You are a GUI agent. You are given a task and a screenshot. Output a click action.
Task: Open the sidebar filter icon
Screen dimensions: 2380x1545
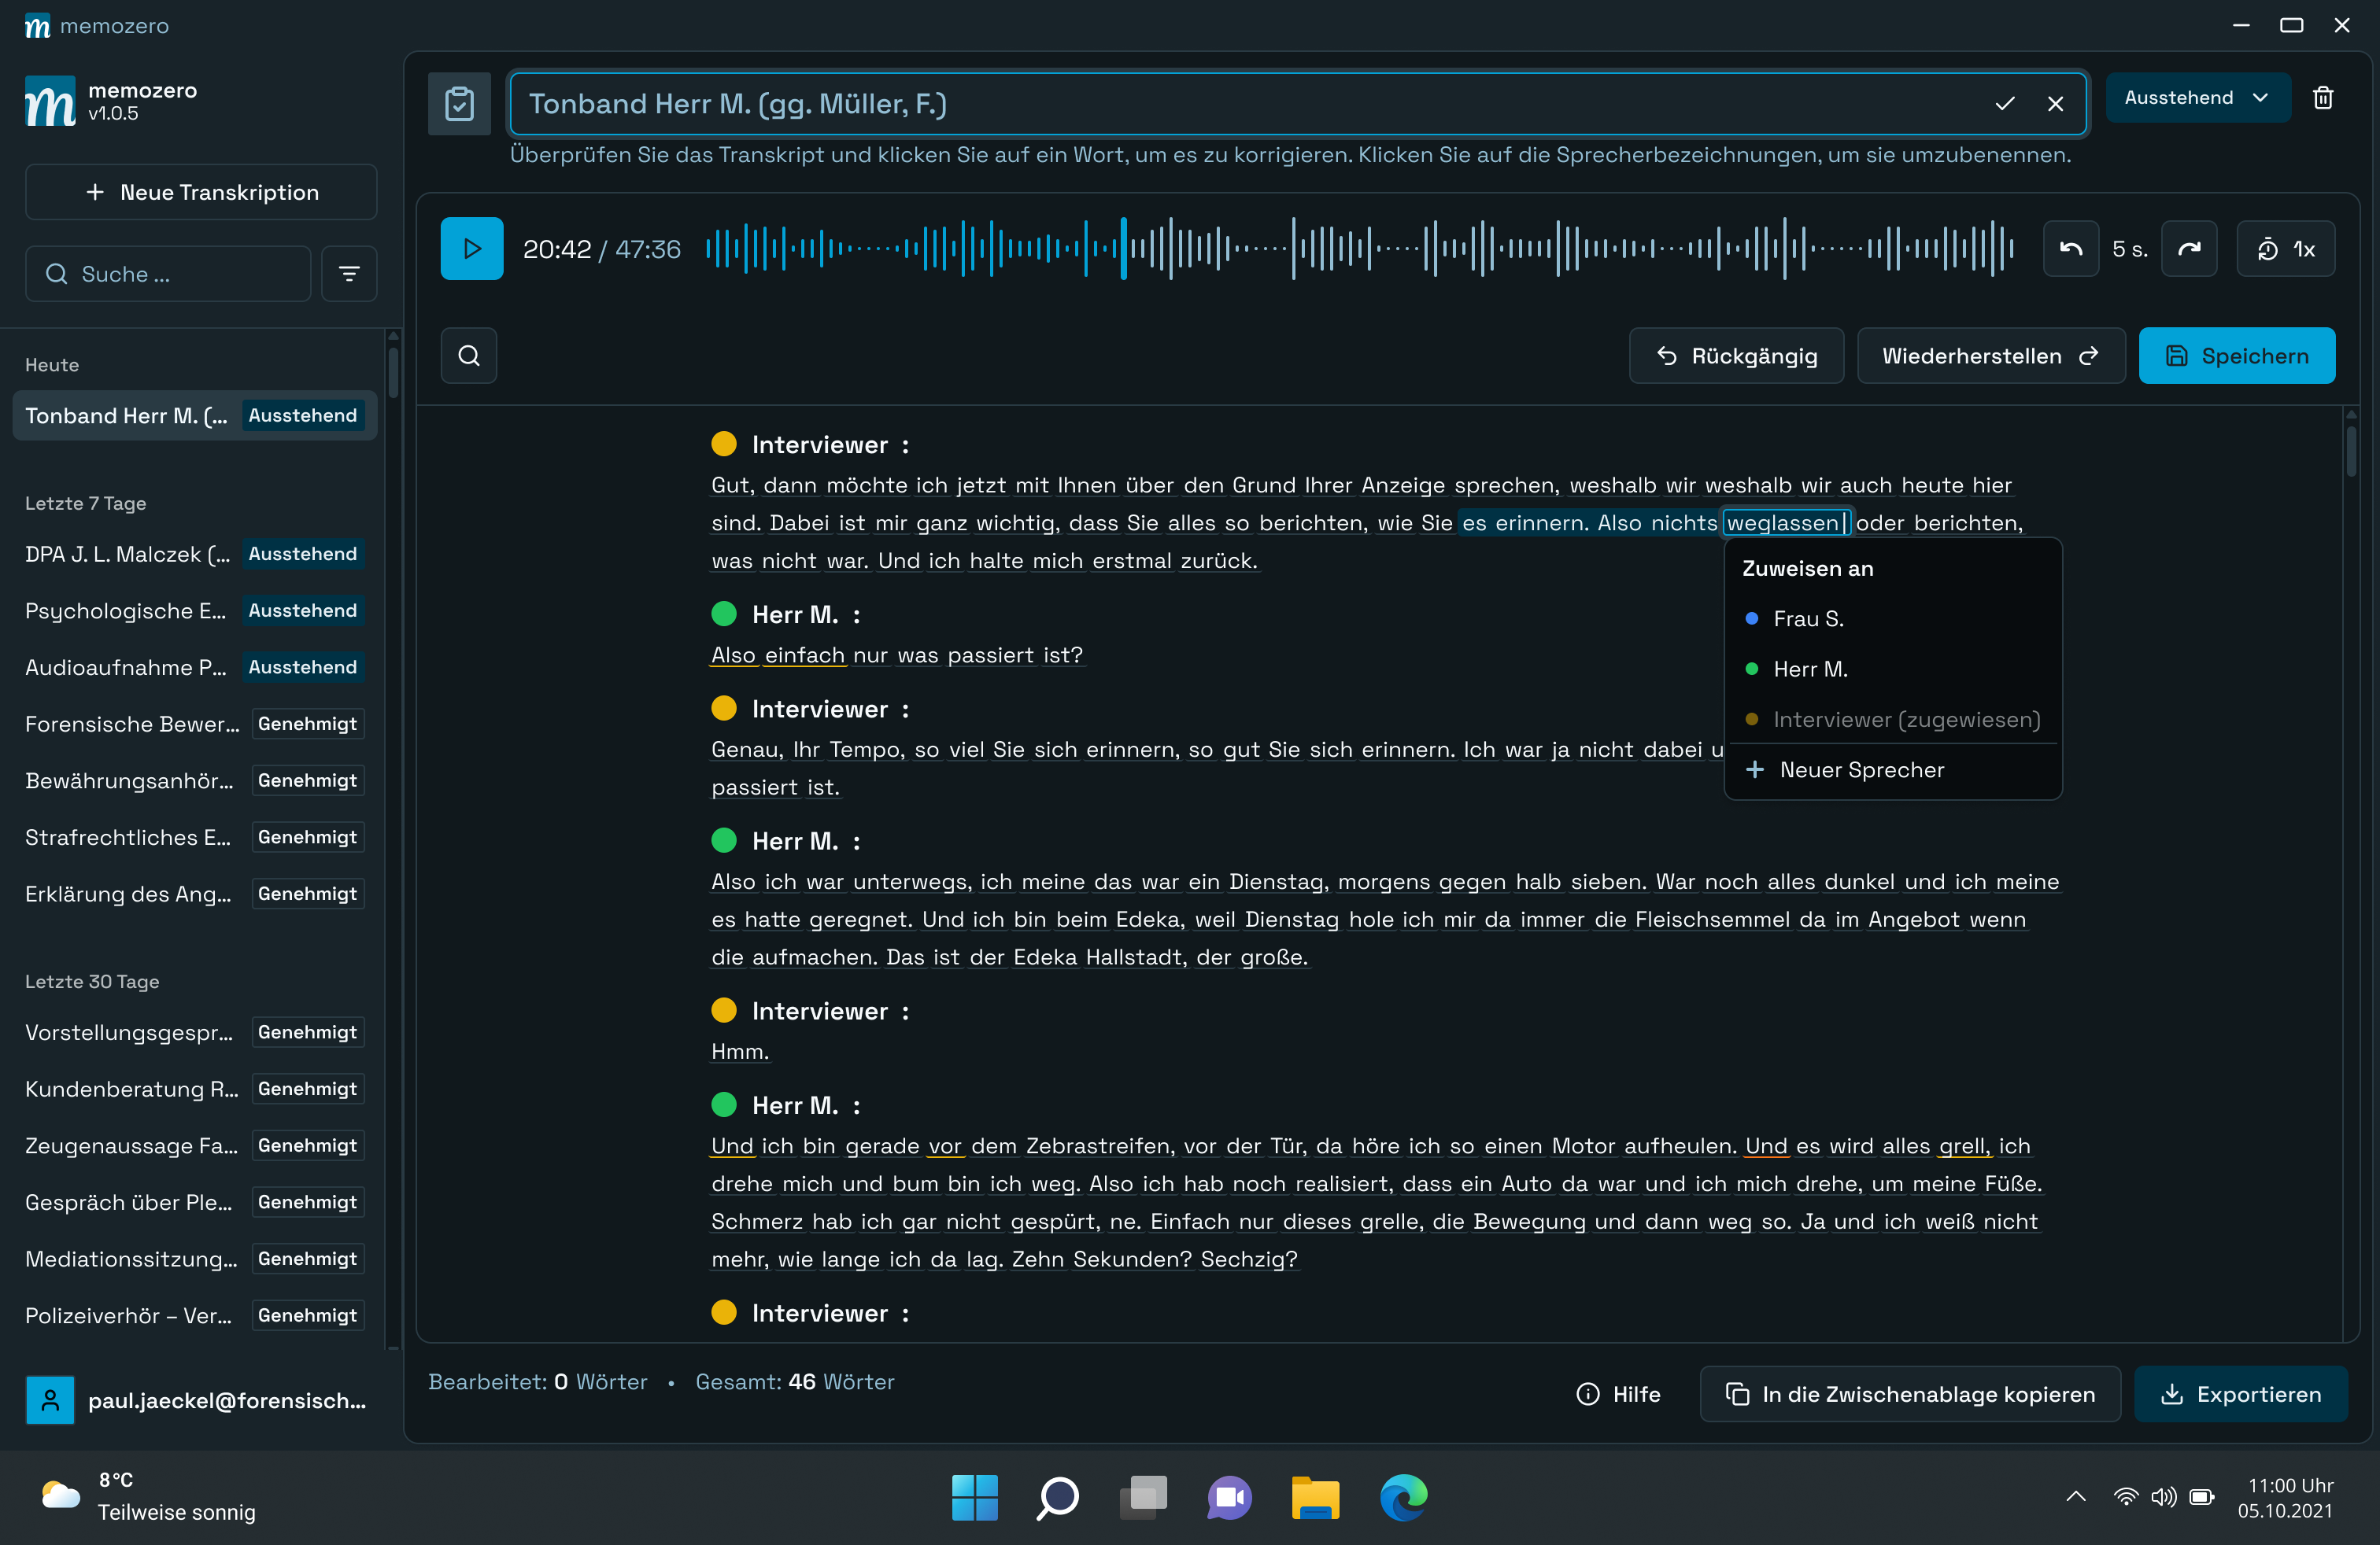[x=348, y=273]
